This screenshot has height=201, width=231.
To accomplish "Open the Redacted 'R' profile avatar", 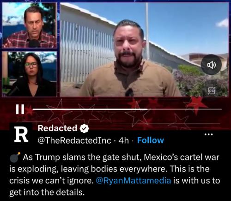I will [x=21, y=134].
